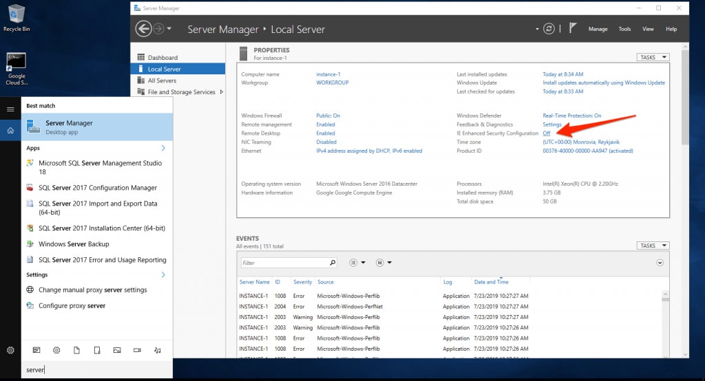Filter search results by documents icon
705x381 pixels.
[x=76, y=350]
